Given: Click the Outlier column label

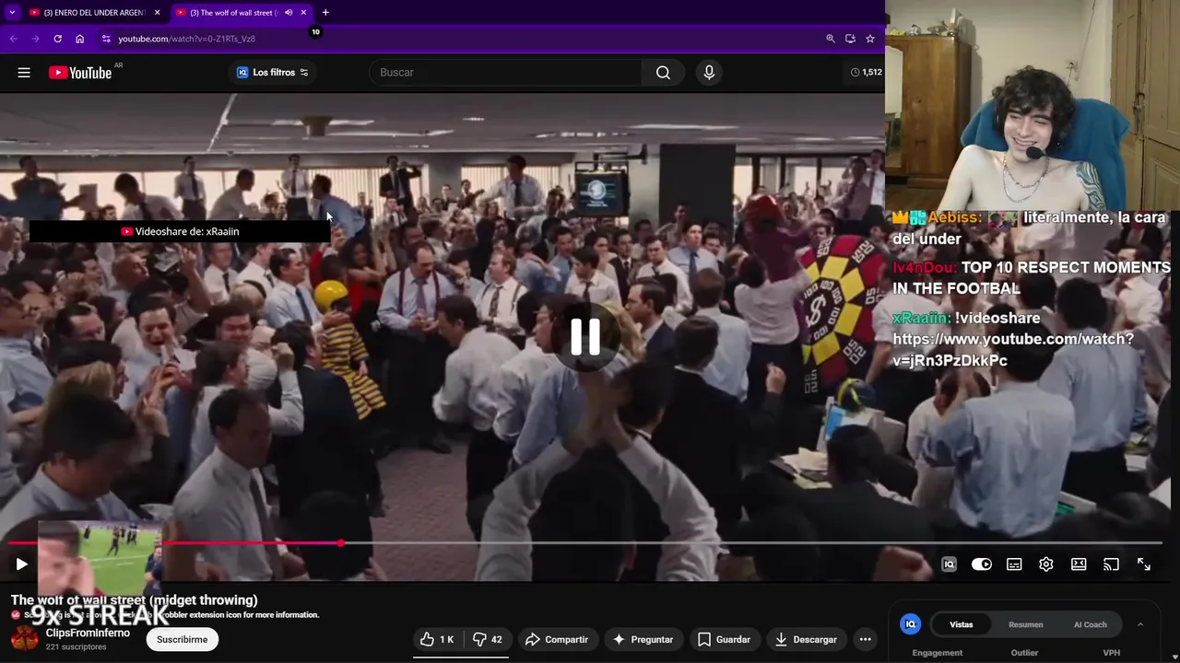Looking at the screenshot, I should point(1024,653).
